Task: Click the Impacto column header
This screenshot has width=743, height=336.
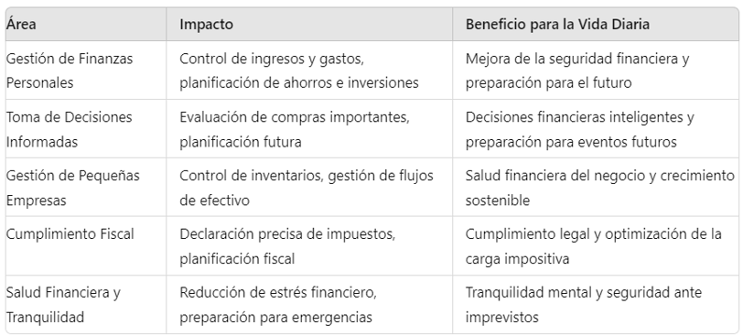Action: (309, 24)
